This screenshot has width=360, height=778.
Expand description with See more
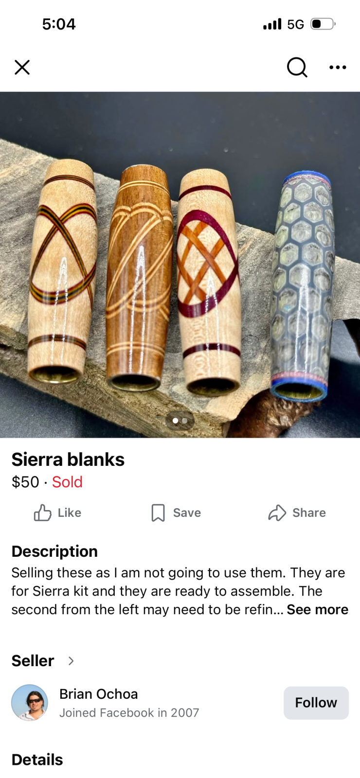(317, 610)
